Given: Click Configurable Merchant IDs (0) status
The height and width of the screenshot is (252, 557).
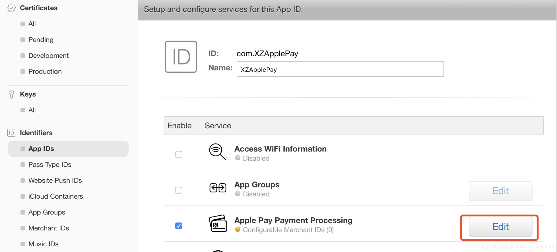Looking at the screenshot, I should pyautogui.click(x=288, y=230).
